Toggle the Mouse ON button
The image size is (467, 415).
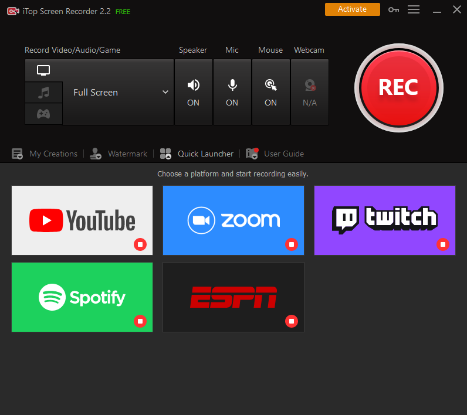[270, 92]
